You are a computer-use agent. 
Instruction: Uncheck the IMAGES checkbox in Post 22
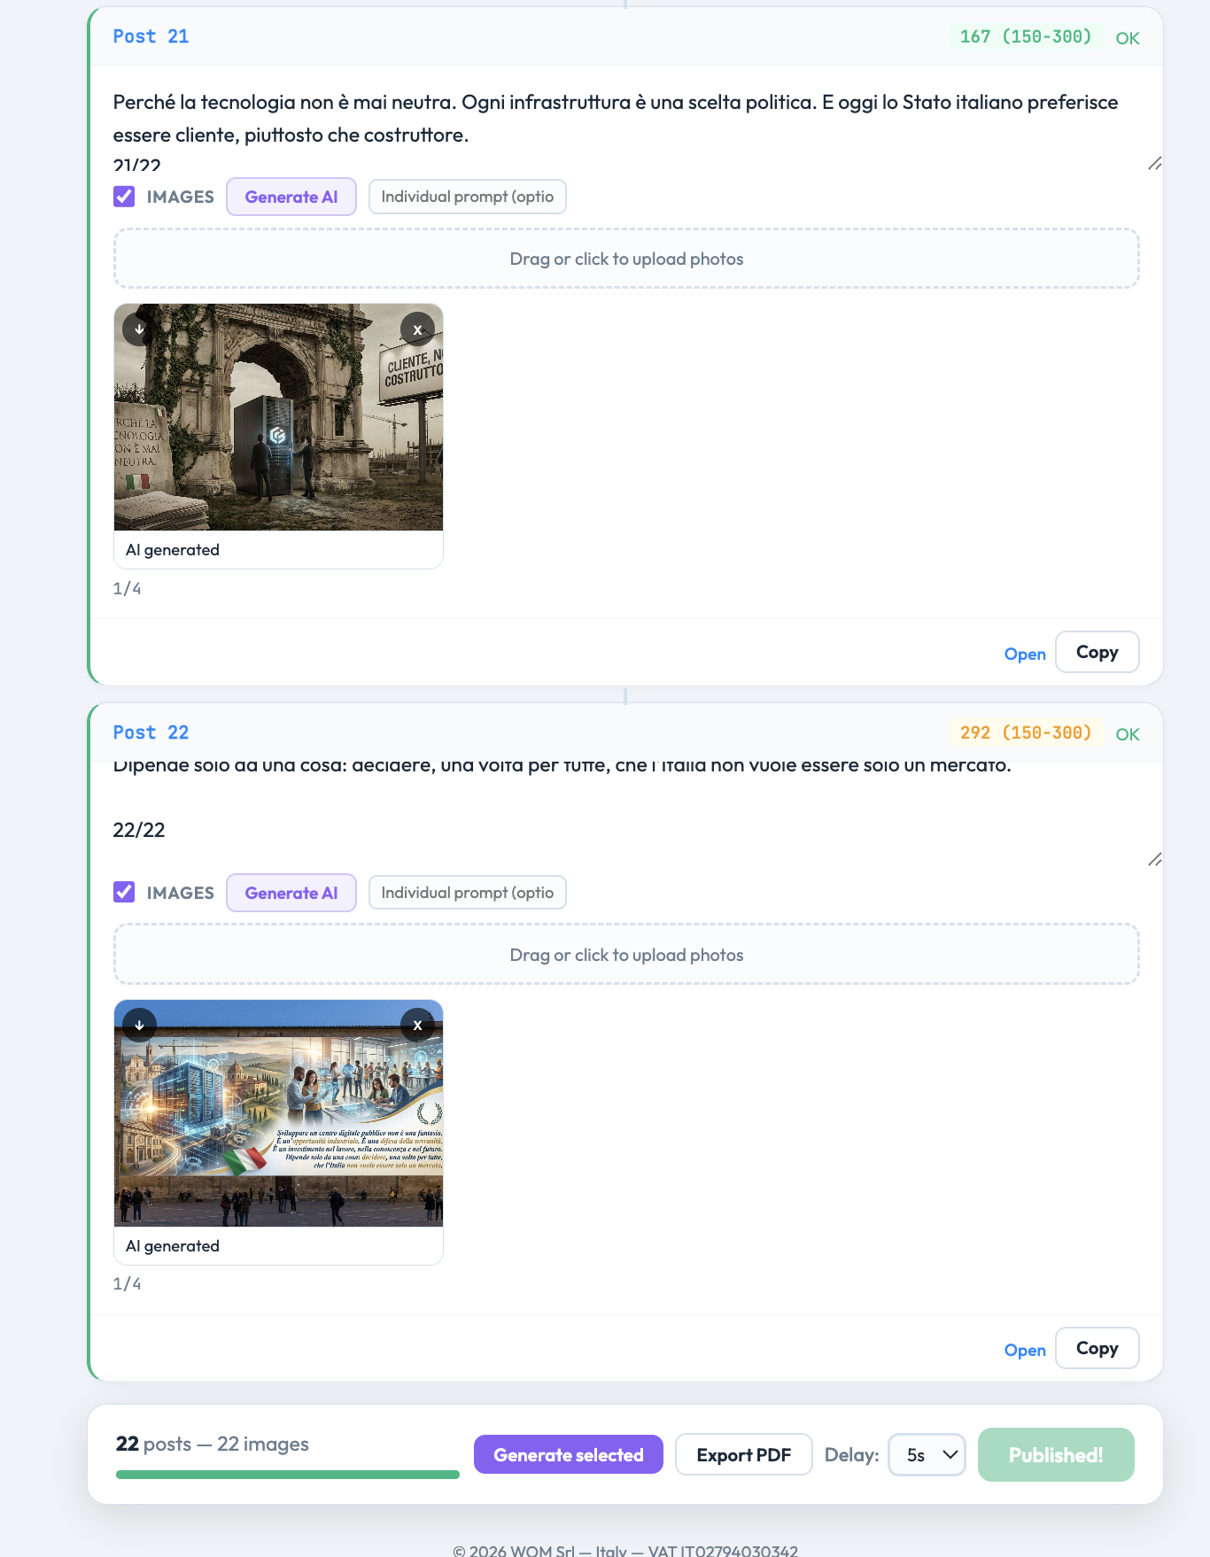pos(124,893)
